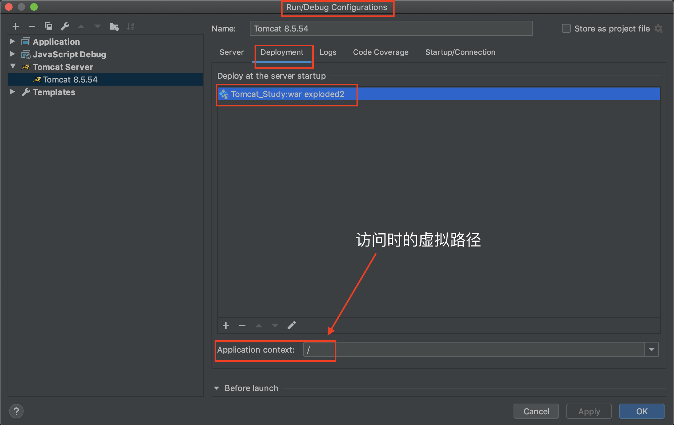The height and width of the screenshot is (425, 674).
Task: Click into the Name text field
Action: click(391, 29)
